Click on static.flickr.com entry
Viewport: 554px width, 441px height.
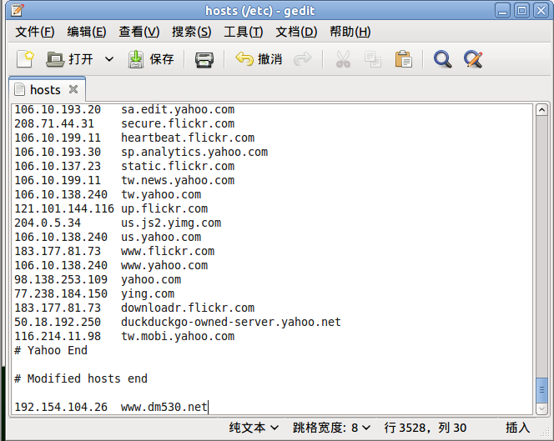coord(178,166)
